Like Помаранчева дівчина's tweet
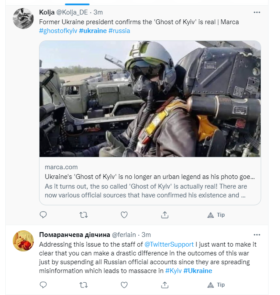280x295 pixels. [124, 285]
